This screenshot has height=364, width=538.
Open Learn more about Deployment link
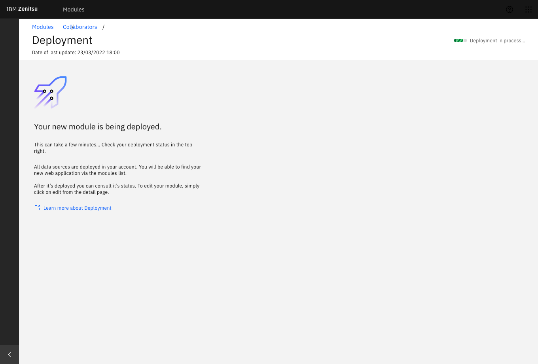pos(78,208)
